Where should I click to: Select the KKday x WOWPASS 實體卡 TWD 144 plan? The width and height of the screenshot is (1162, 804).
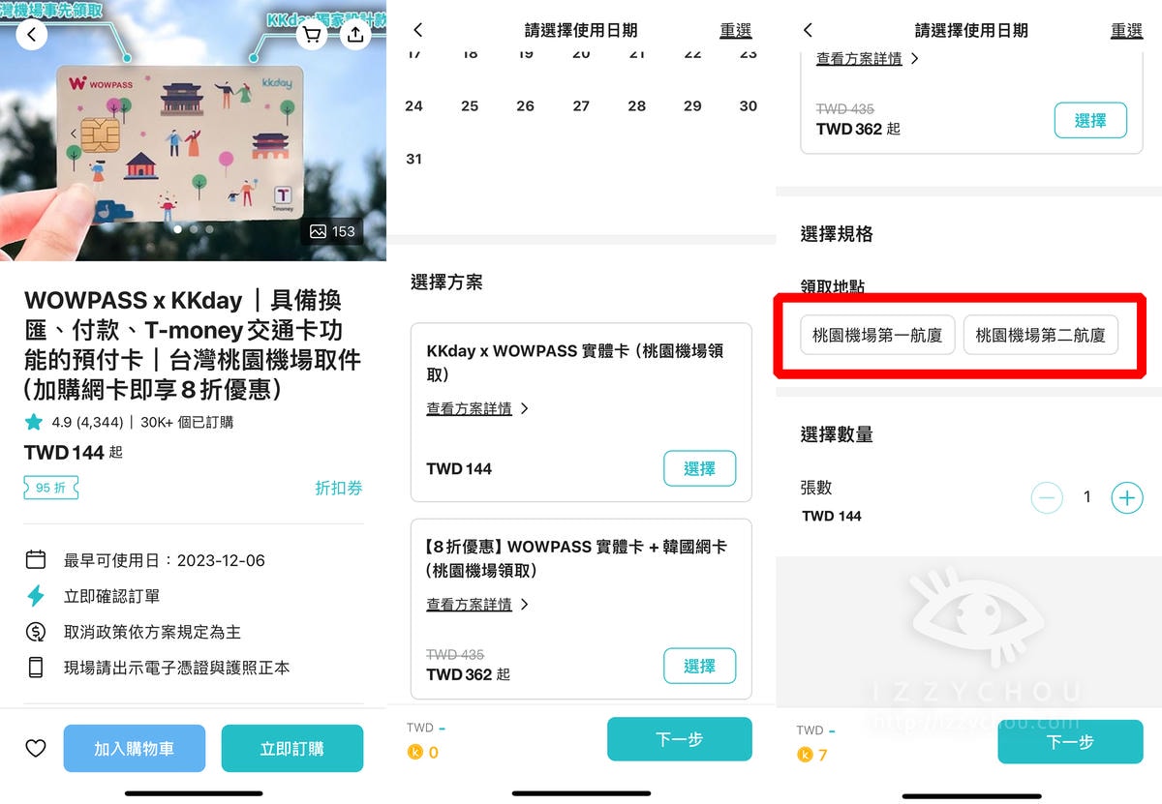699,468
